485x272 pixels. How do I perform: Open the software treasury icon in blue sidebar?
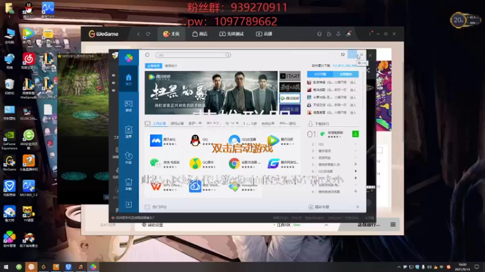[x=129, y=132]
